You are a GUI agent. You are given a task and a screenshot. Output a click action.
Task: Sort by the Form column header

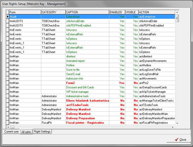pyautogui.click(x=25, y=12)
